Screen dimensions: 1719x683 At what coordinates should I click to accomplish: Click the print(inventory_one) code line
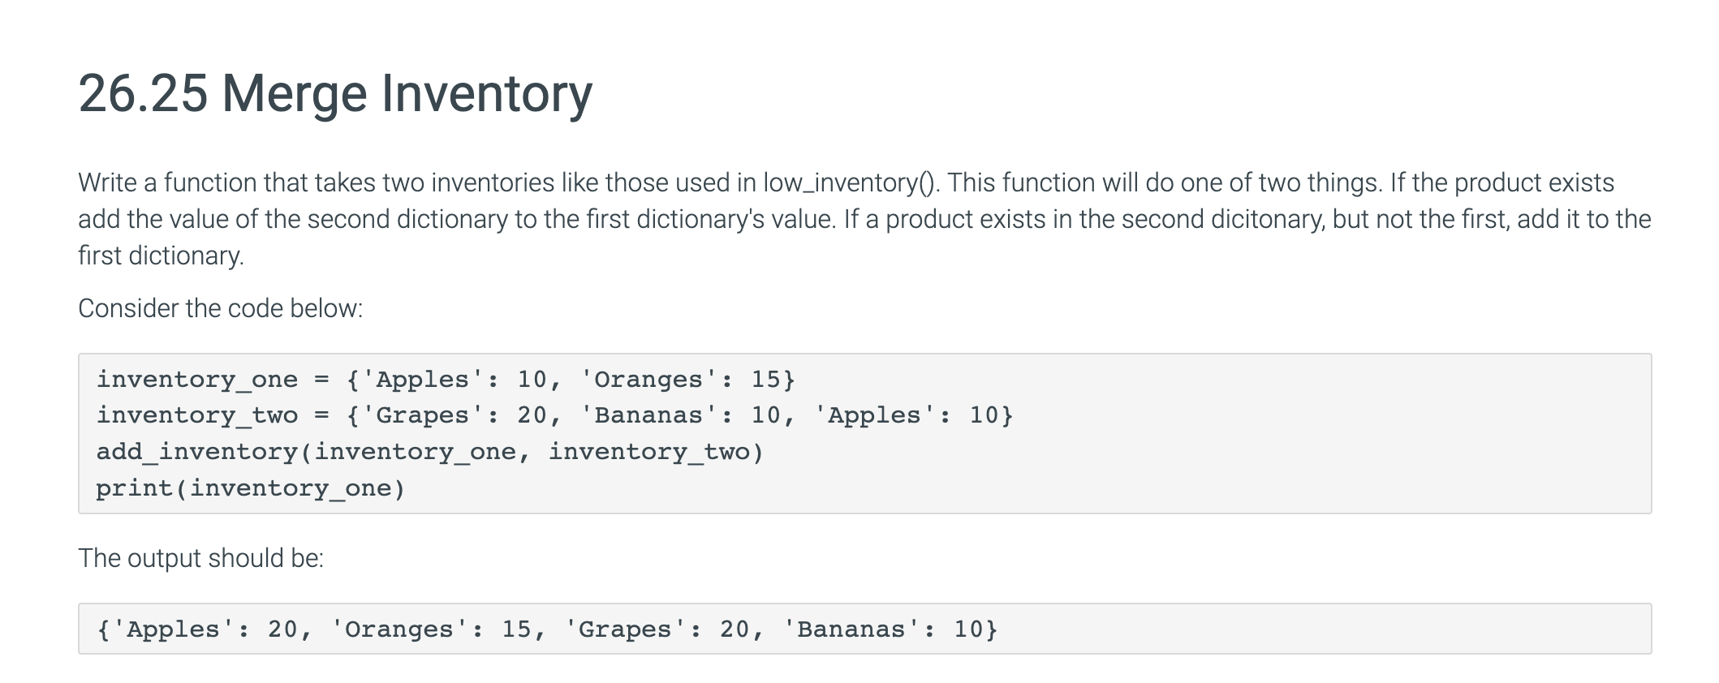251,488
